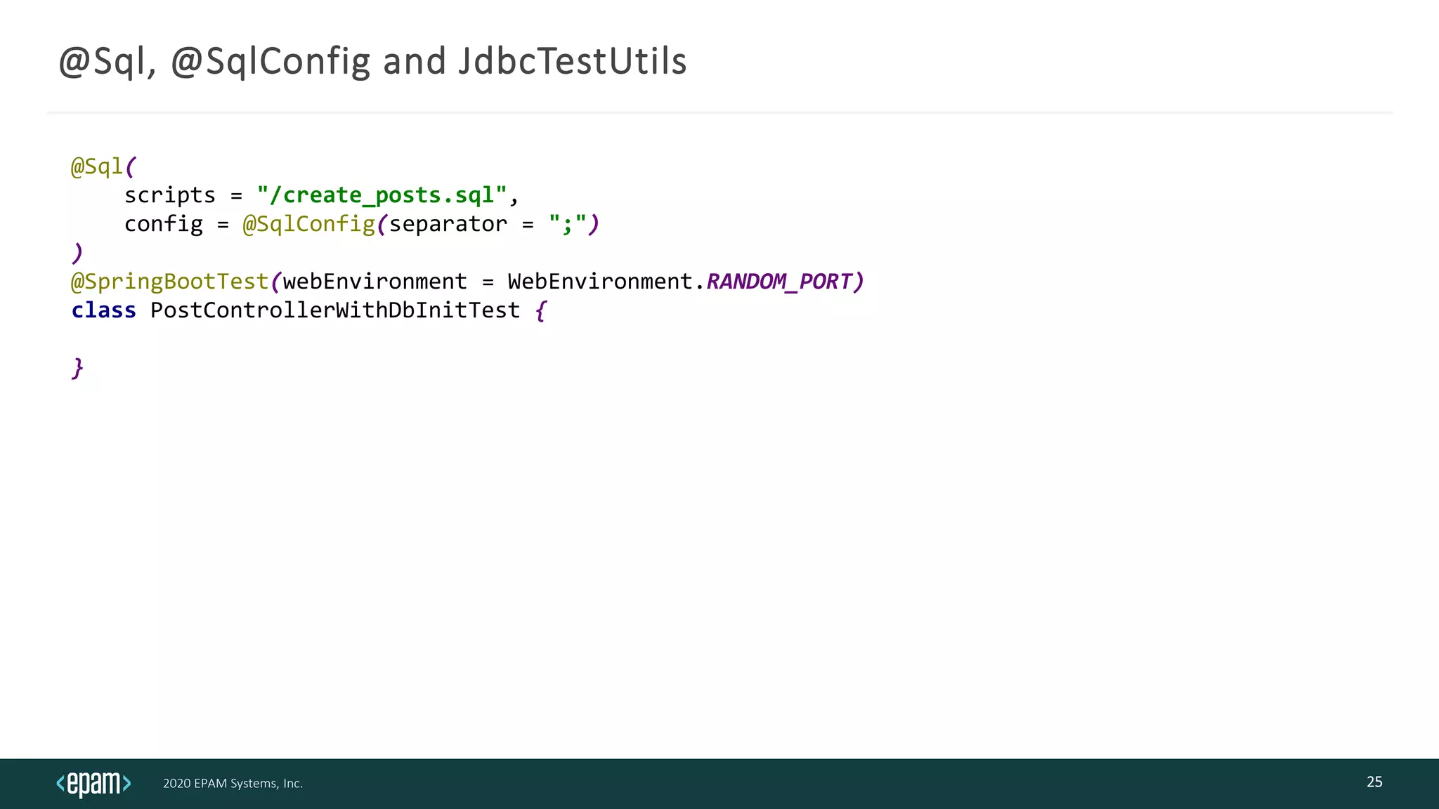Click the 'webEnvironment' parameter name
Screen dimensions: 1439x809
pos(375,282)
